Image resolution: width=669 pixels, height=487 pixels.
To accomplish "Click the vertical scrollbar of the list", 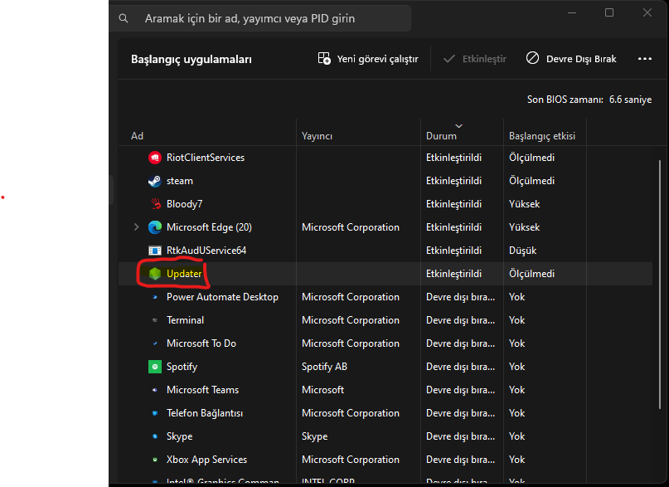I will [x=660, y=285].
